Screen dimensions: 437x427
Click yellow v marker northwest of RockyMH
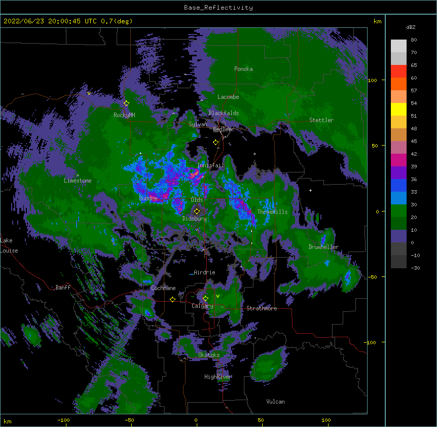[89, 93]
